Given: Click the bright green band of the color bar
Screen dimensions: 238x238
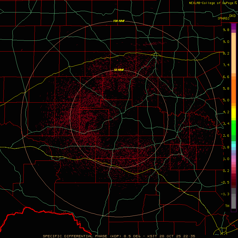Looking at the screenshot, I should pyautogui.click(x=234, y=128).
